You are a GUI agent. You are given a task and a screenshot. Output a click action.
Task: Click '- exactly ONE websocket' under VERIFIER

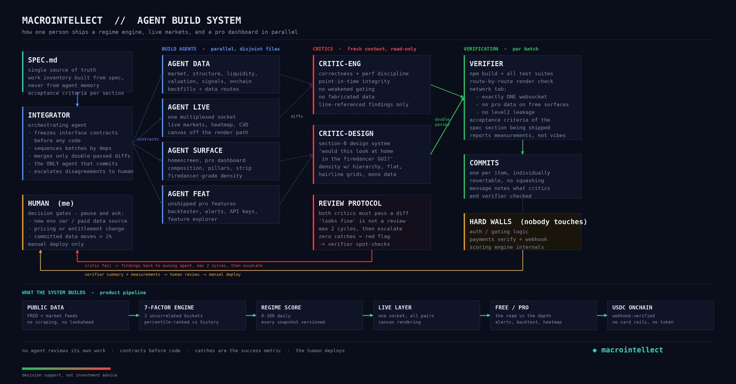pyautogui.click(x=512, y=97)
